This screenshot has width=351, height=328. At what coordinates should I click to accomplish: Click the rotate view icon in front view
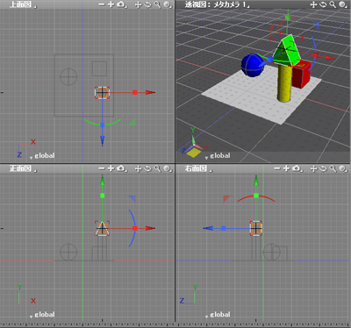(147, 168)
